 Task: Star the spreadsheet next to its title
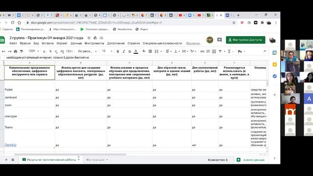[89, 38]
